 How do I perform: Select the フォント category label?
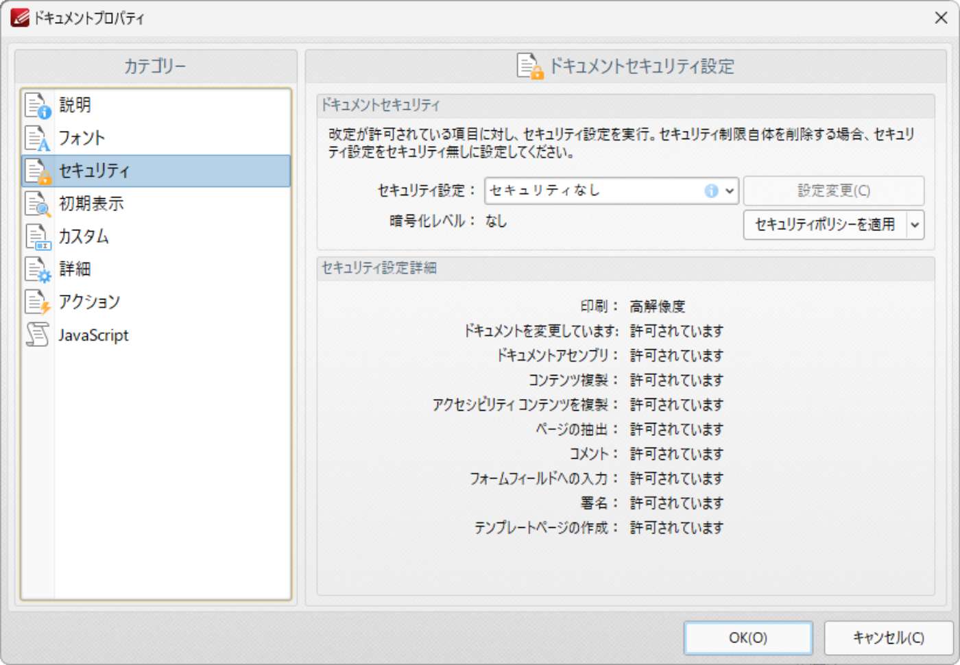tap(82, 138)
